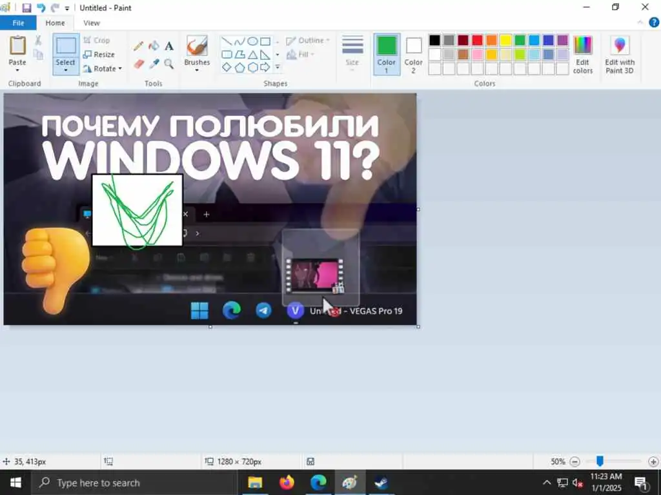Expand the Select dropdown arrow
The width and height of the screenshot is (661, 495).
66,70
